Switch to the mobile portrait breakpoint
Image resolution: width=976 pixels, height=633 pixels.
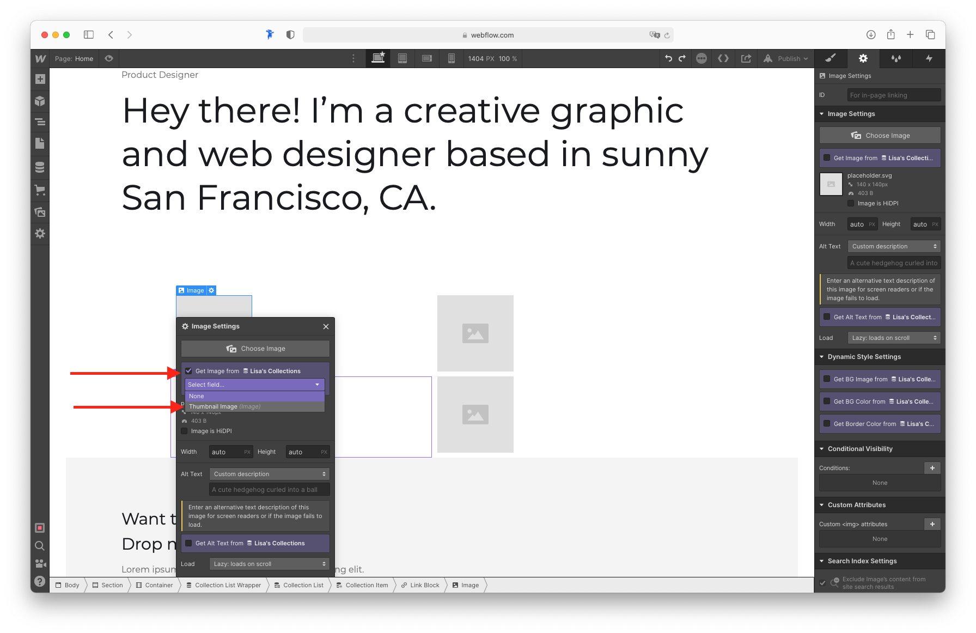coord(452,58)
